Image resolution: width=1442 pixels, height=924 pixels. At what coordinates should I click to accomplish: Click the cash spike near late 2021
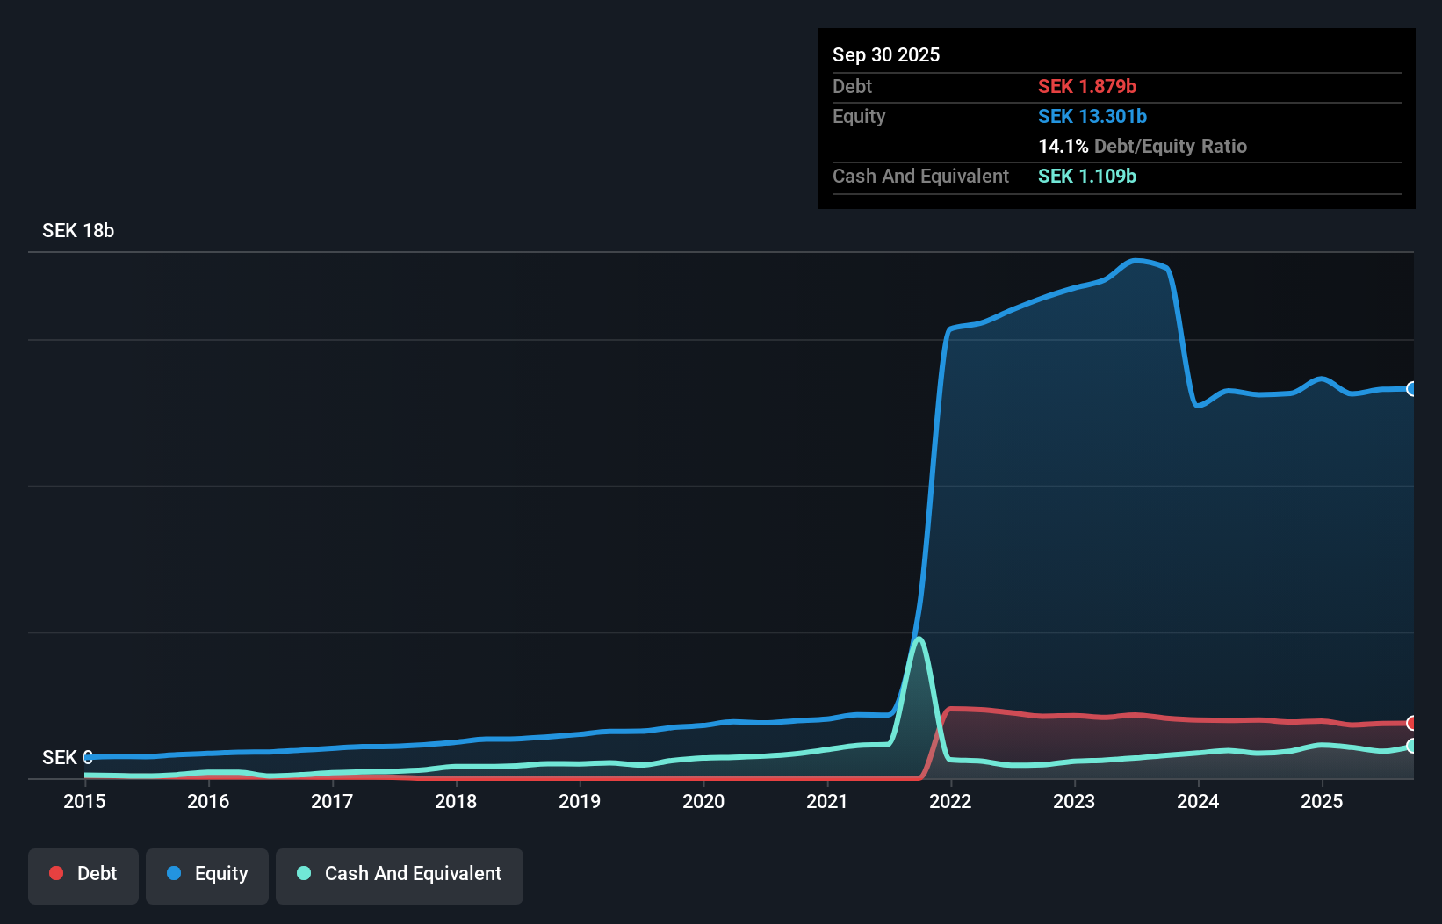click(x=919, y=639)
